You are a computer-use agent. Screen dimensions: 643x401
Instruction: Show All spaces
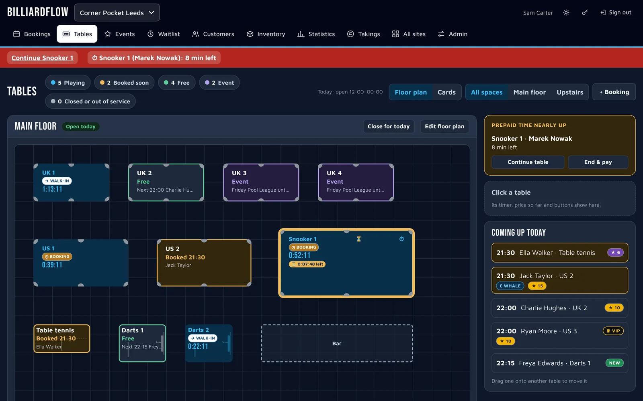point(487,92)
